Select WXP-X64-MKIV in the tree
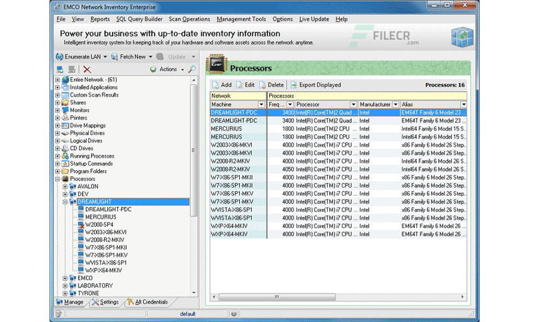 tap(103, 270)
